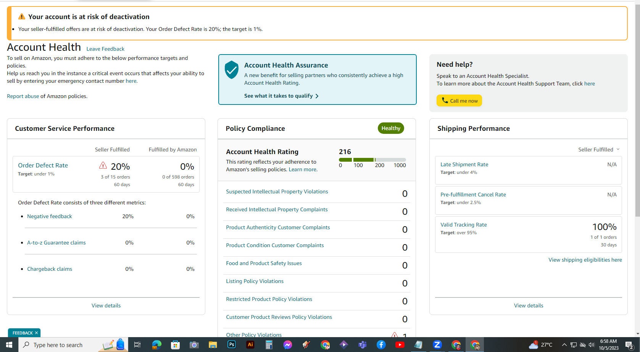Open the Facebook taskbar icon
Image resolution: width=640 pixels, height=352 pixels.
(x=381, y=345)
